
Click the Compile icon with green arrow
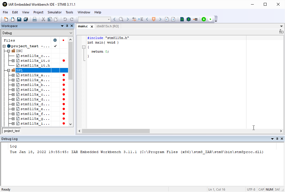[182, 19]
